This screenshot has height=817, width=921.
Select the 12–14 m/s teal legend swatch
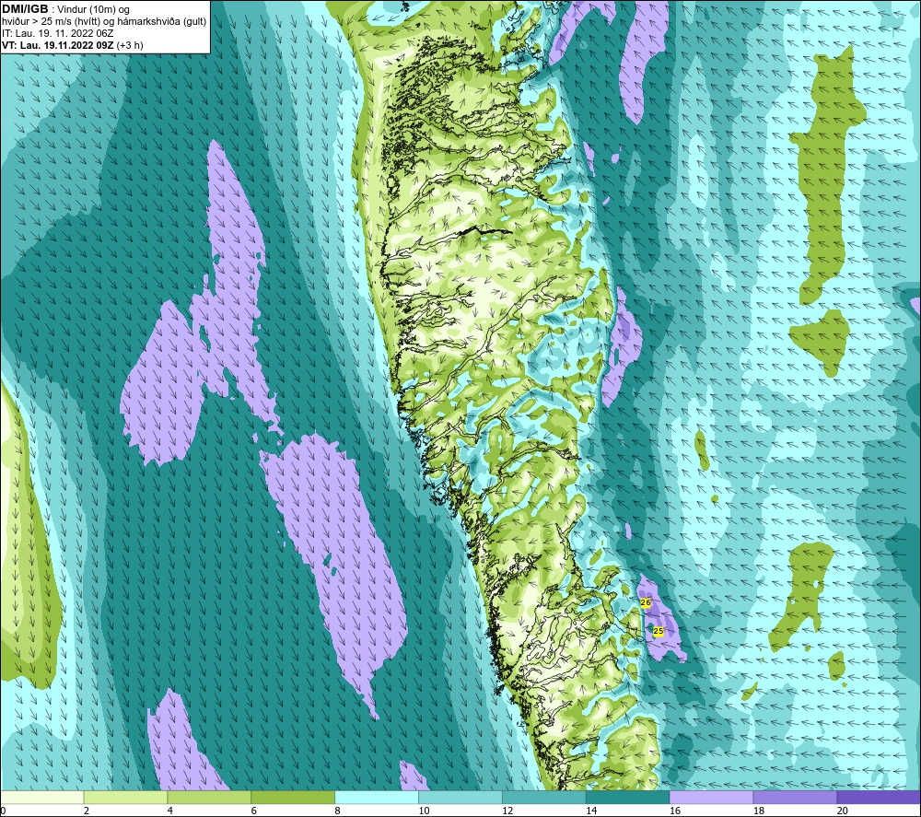544,798
